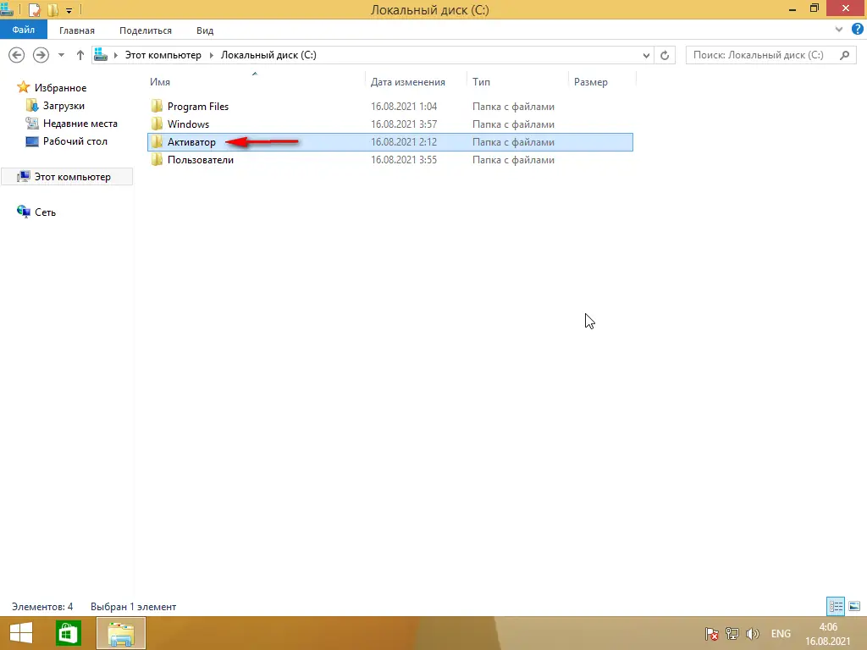Click the Сеть network icon
This screenshot has height=650, width=867.
pyautogui.click(x=24, y=212)
